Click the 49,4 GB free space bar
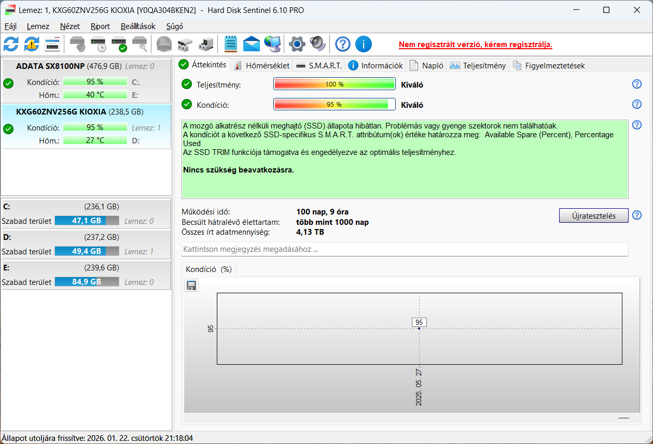Image resolution: width=653 pixels, height=444 pixels. [x=87, y=251]
